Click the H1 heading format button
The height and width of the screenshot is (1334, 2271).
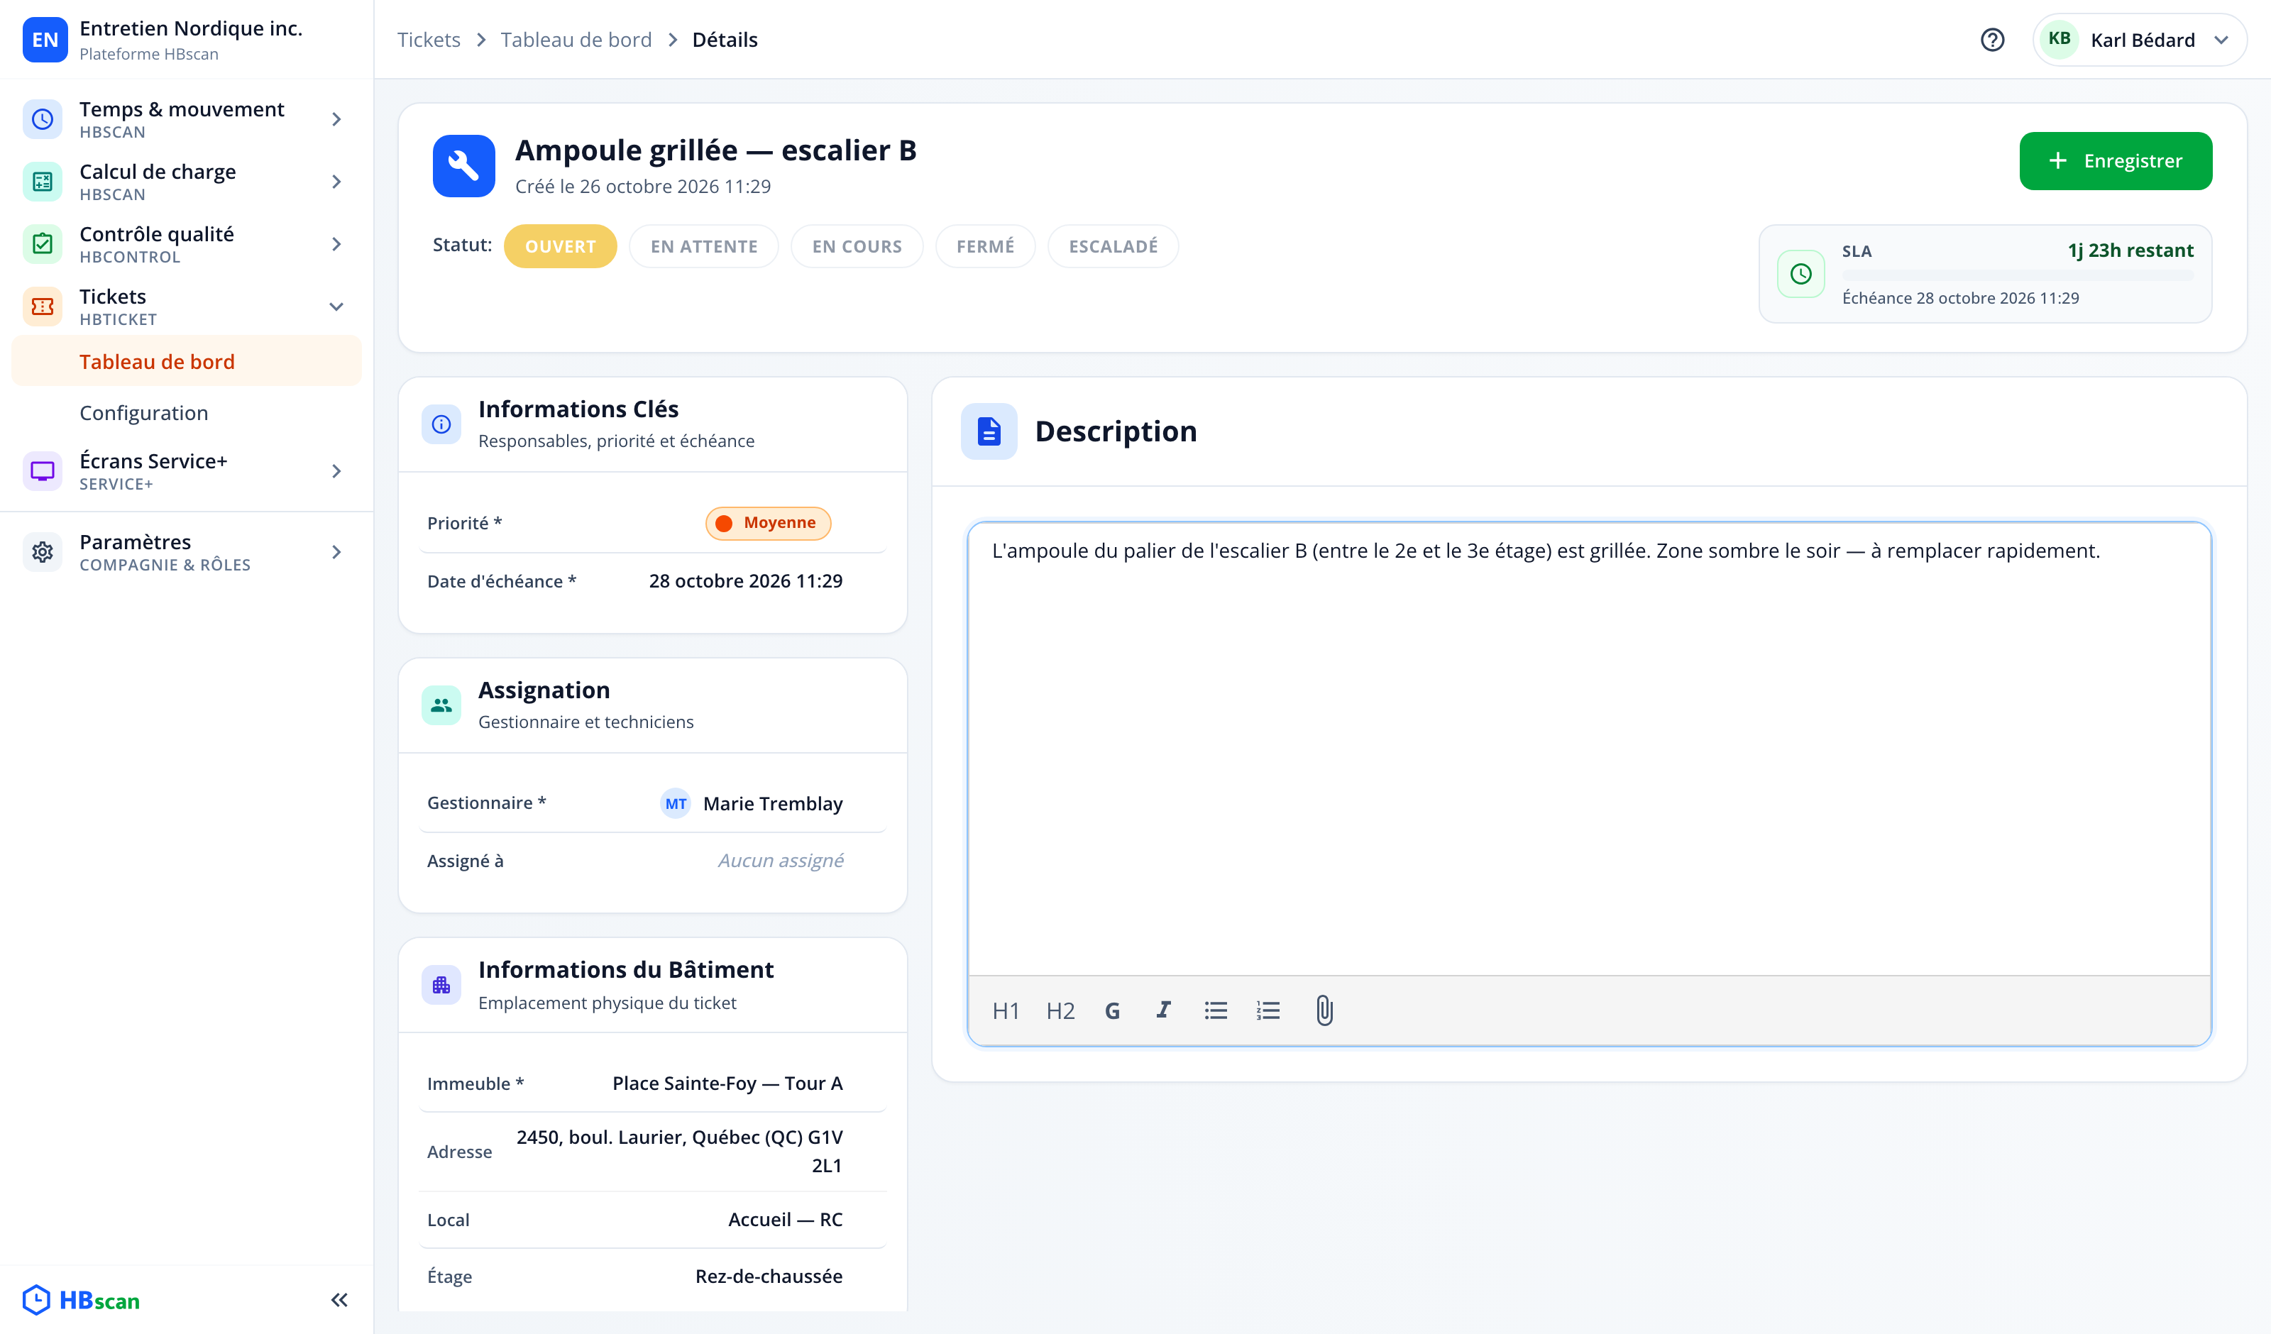(x=1005, y=1010)
